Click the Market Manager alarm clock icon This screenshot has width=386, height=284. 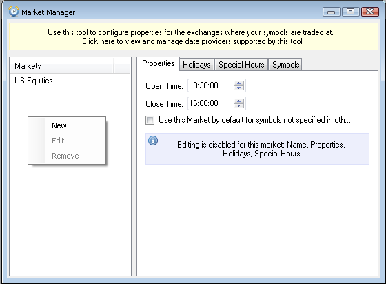coord(14,12)
